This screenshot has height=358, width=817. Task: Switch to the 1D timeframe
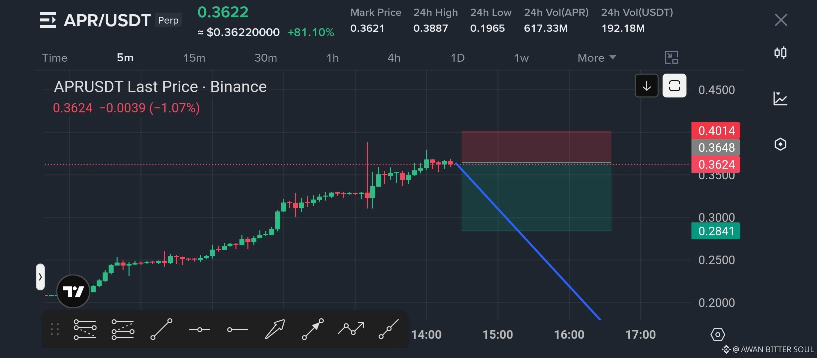[x=457, y=58]
